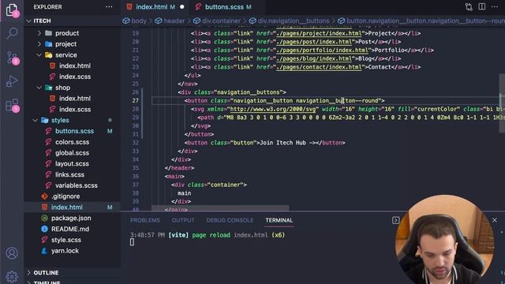505x284 pixels.
Task: Open links.scss file
Action: 69,174
